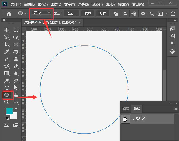Activate the Pen tool
Image resolution: width=179 pixels, height=141 pixels.
tap(16, 80)
